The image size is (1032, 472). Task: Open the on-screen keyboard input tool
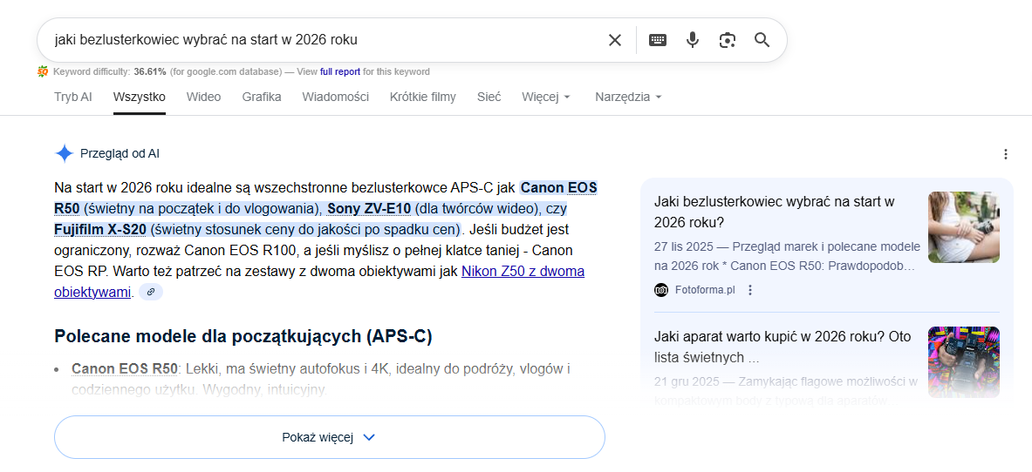[658, 40]
